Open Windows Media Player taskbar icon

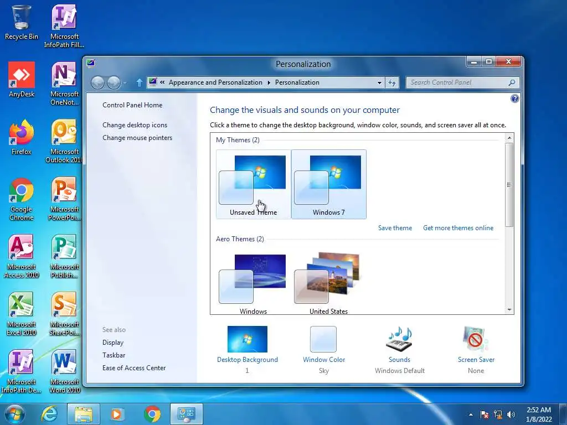tap(117, 414)
